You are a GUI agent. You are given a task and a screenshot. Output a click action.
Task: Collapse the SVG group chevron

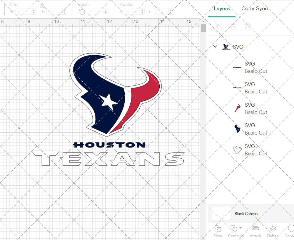(215, 46)
